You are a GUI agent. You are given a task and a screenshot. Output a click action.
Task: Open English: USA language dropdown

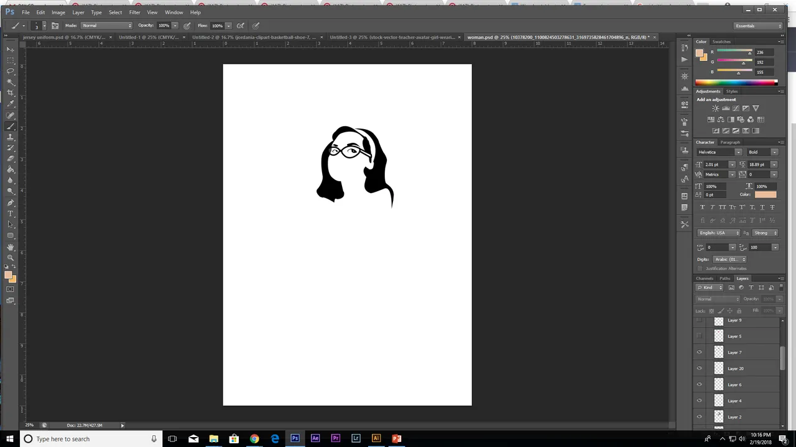point(719,233)
